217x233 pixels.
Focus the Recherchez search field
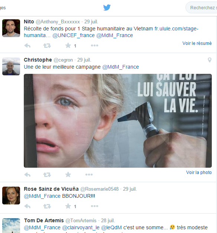(x=201, y=7)
